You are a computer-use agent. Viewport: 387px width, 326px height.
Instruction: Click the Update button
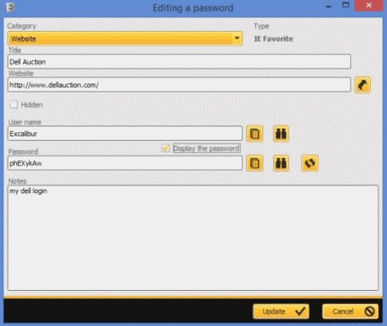coord(281,311)
